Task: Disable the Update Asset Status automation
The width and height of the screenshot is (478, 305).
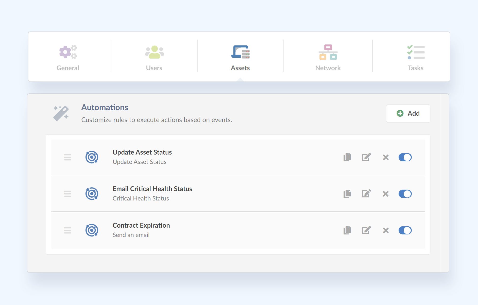Action: click(405, 157)
